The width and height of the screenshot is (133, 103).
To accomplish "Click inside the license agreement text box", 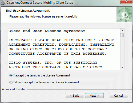I will pos(64,49).
